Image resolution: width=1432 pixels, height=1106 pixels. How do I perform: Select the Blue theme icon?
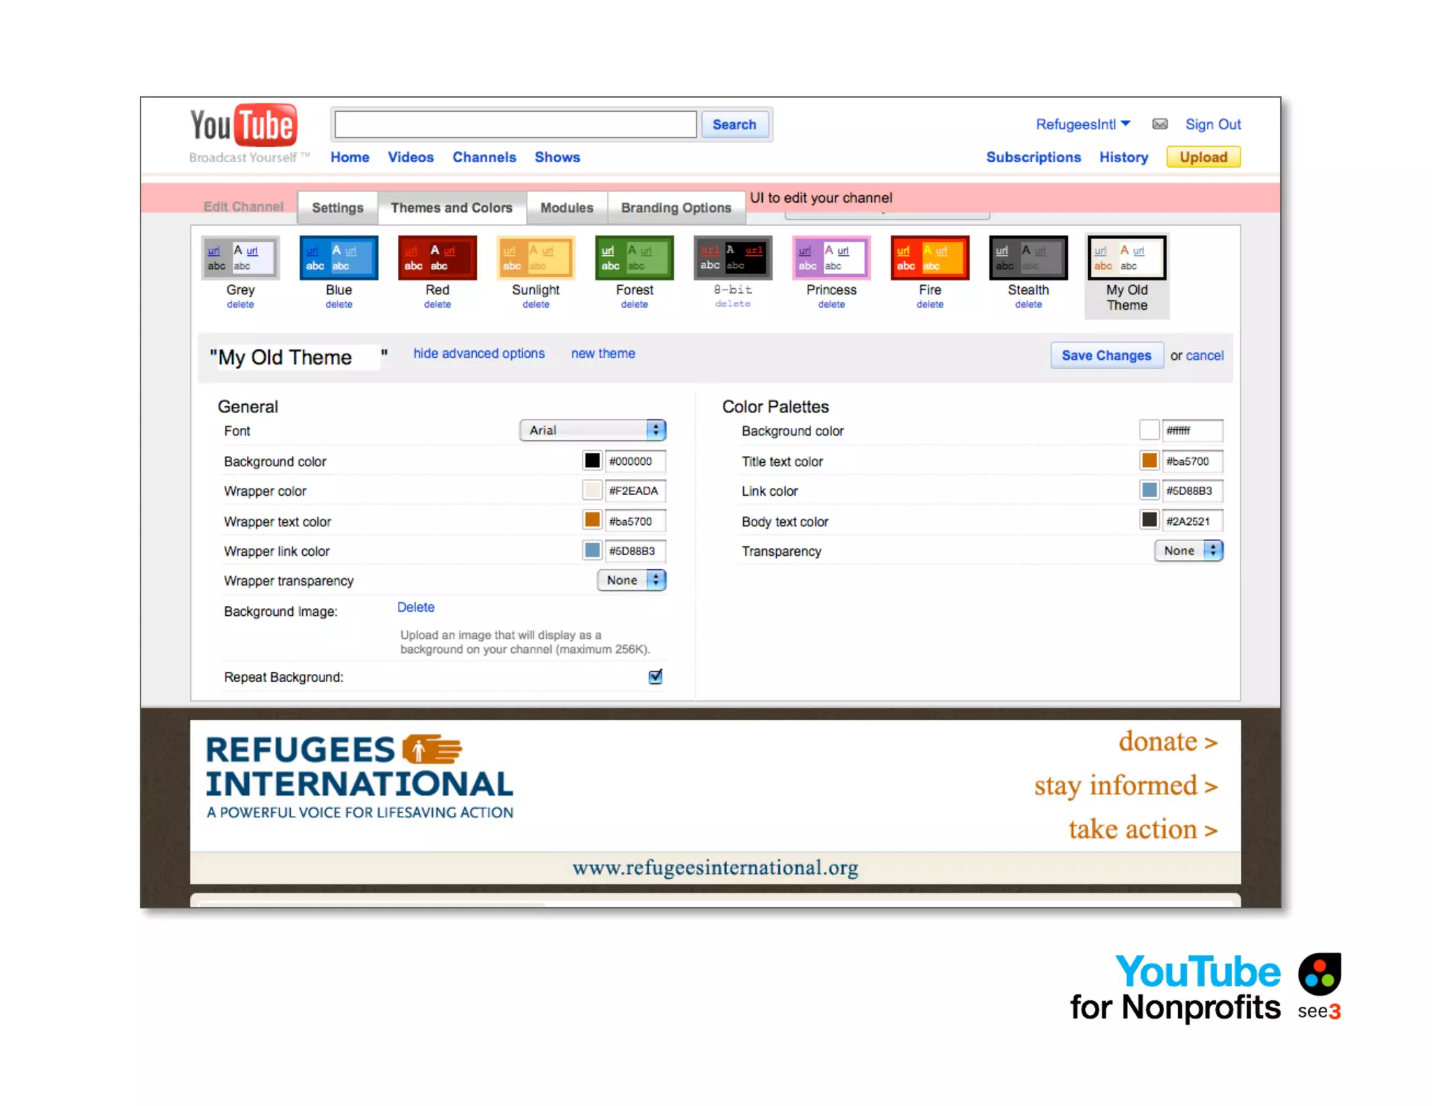[x=338, y=258]
